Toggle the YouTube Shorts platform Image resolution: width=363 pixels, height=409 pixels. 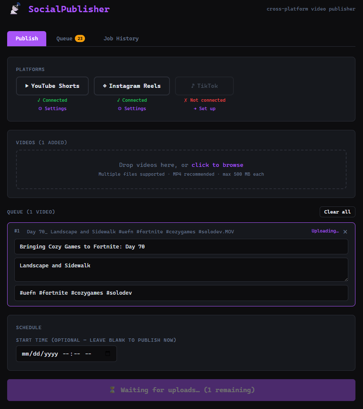pos(52,86)
